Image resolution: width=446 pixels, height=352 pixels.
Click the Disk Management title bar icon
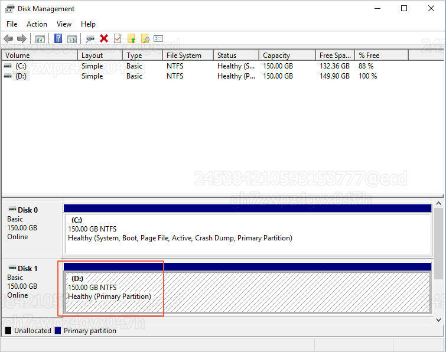coord(9,9)
